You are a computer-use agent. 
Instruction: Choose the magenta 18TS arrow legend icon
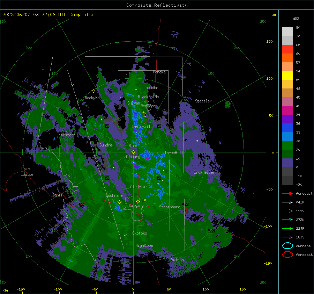[287, 237]
